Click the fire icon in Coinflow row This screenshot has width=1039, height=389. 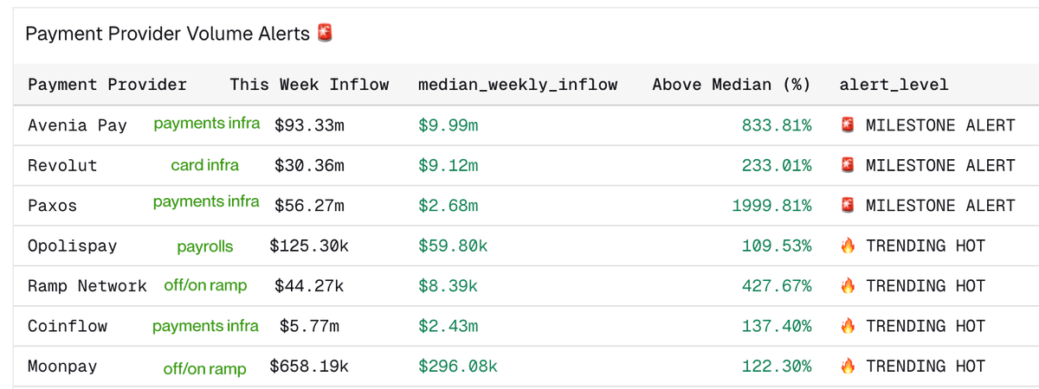(x=849, y=326)
